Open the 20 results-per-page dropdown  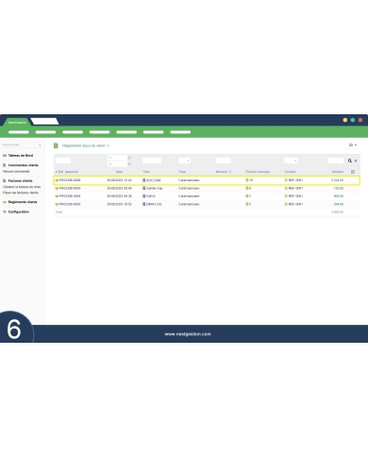tap(352, 145)
